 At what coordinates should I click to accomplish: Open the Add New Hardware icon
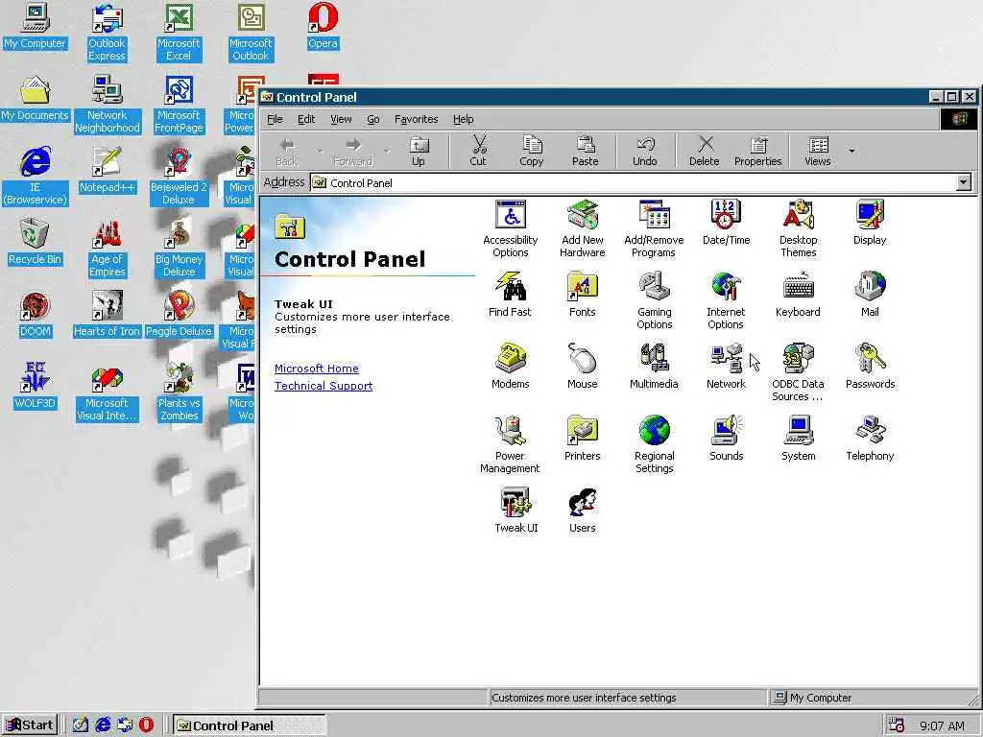point(583,228)
